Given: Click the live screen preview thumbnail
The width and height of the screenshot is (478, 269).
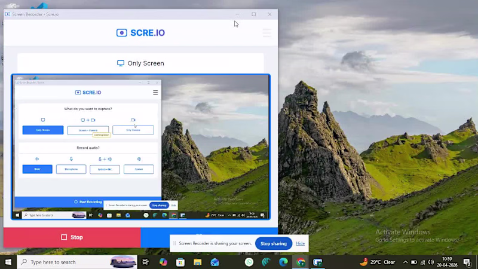Looking at the screenshot, I should coord(140,146).
